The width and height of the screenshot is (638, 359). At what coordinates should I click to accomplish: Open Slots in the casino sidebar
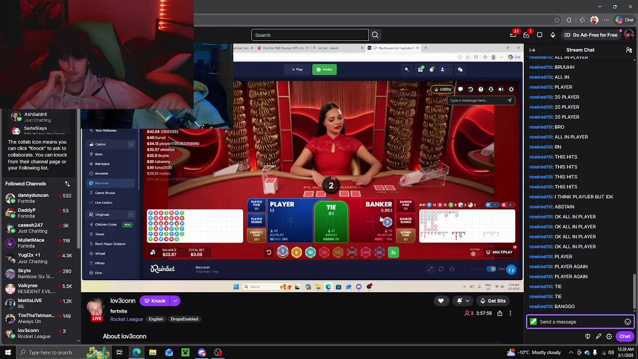(99, 154)
